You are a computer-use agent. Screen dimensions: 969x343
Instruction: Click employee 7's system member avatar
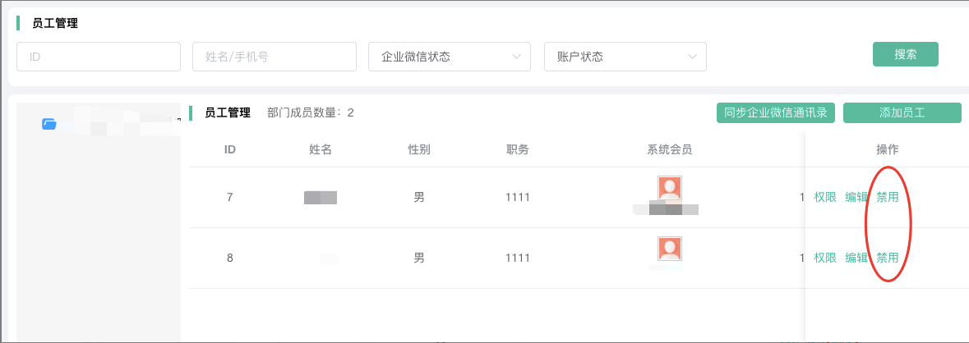coord(669,188)
